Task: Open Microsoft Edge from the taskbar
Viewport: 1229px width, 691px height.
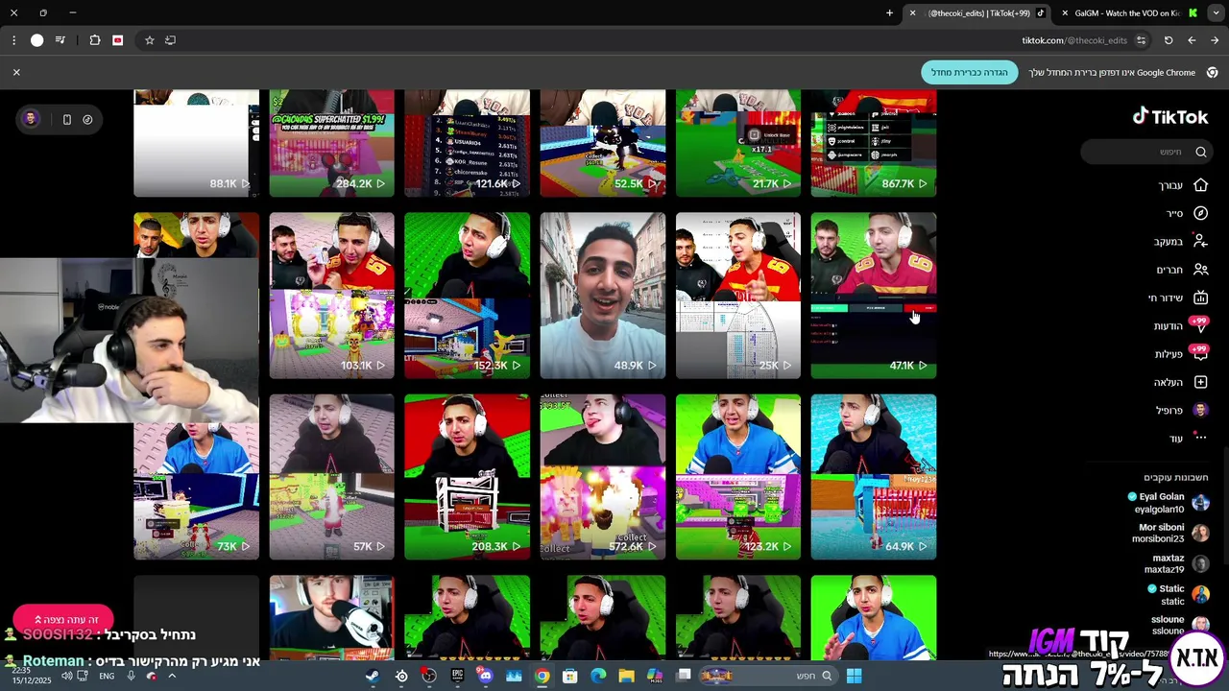Action: (x=598, y=676)
